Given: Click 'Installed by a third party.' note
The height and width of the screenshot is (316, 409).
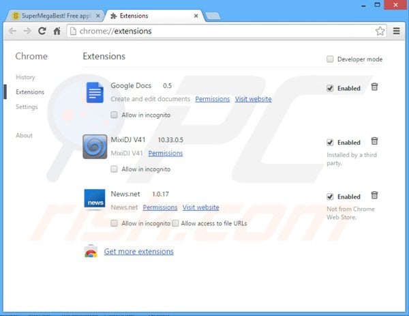Looking at the screenshot, I should pyautogui.click(x=352, y=159).
